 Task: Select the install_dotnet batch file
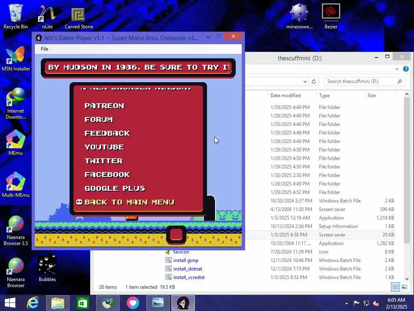pyautogui.click(x=188, y=269)
